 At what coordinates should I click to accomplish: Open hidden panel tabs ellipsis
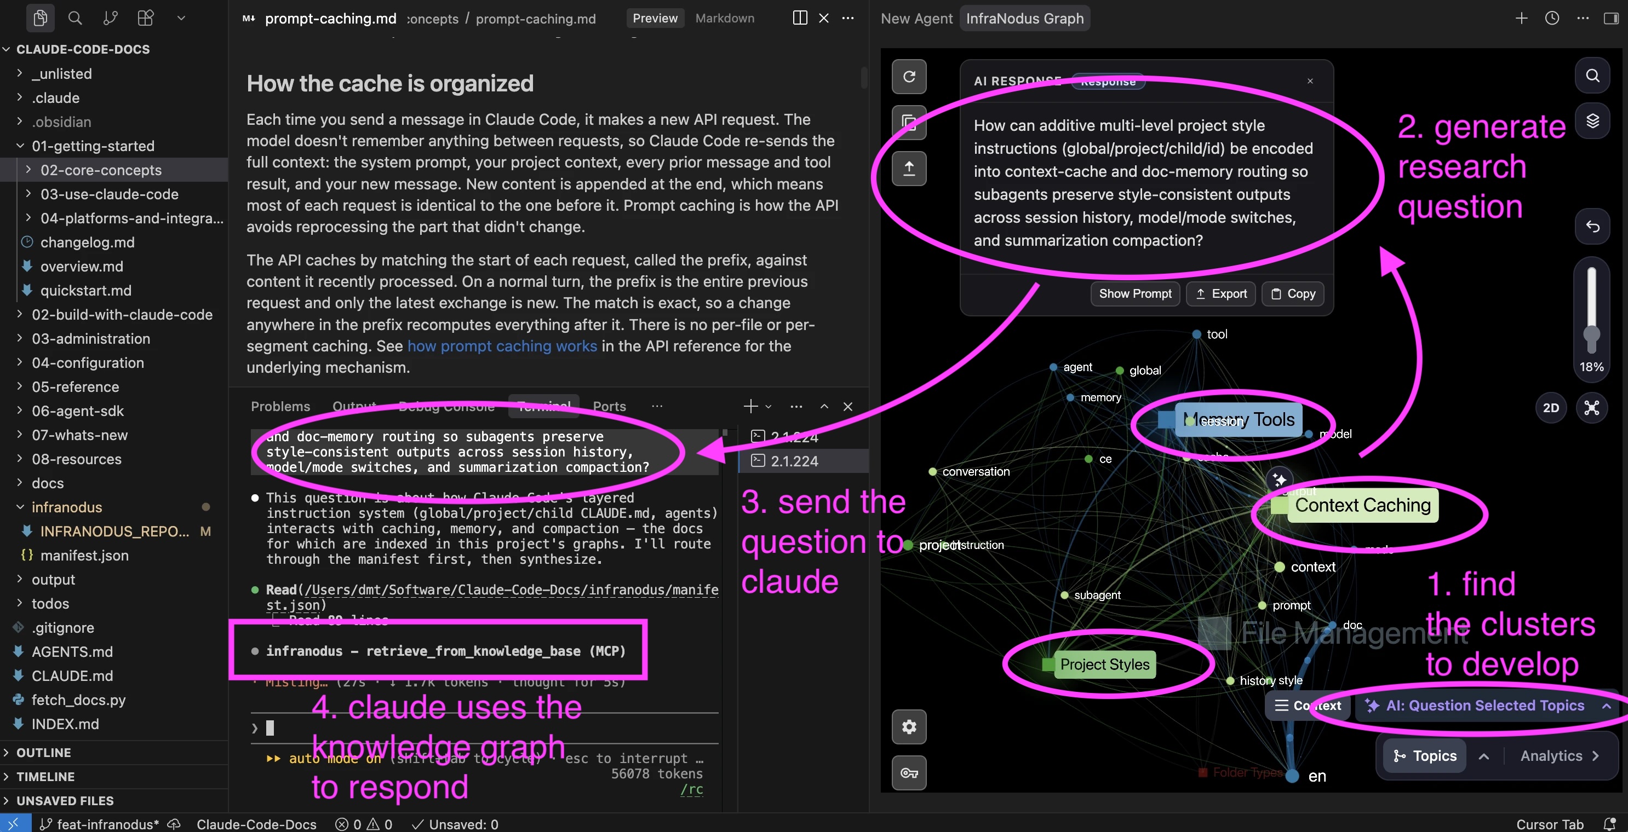click(x=657, y=406)
